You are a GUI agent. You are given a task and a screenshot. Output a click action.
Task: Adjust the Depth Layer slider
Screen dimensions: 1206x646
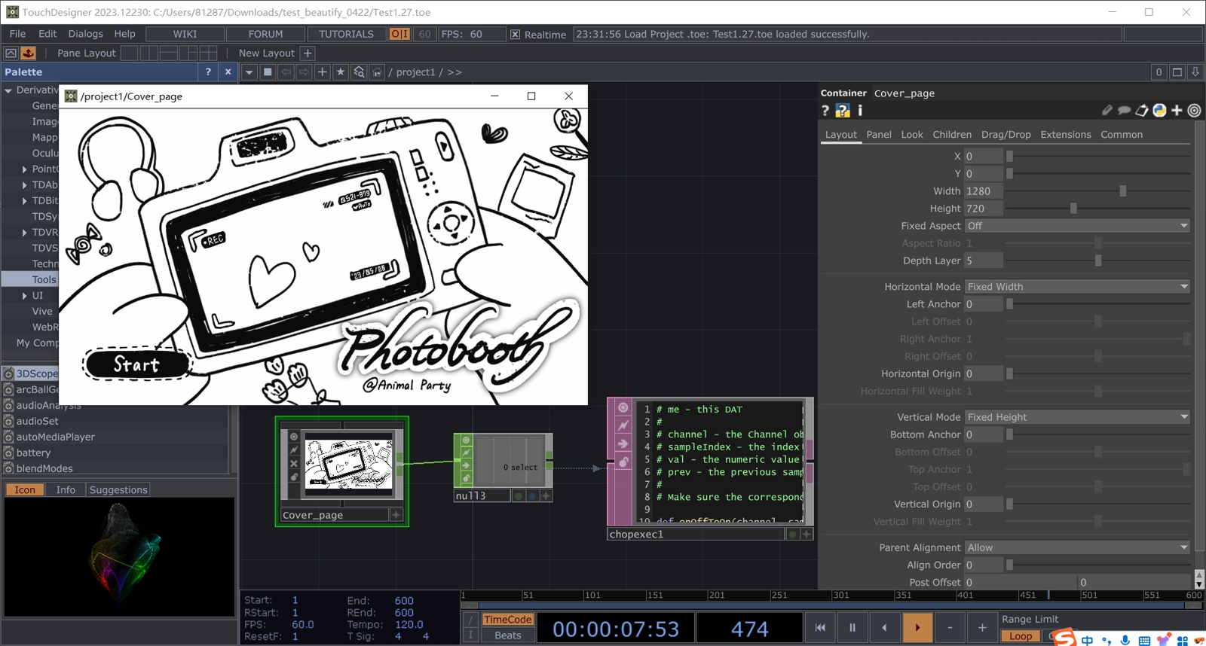click(1097, 261)
